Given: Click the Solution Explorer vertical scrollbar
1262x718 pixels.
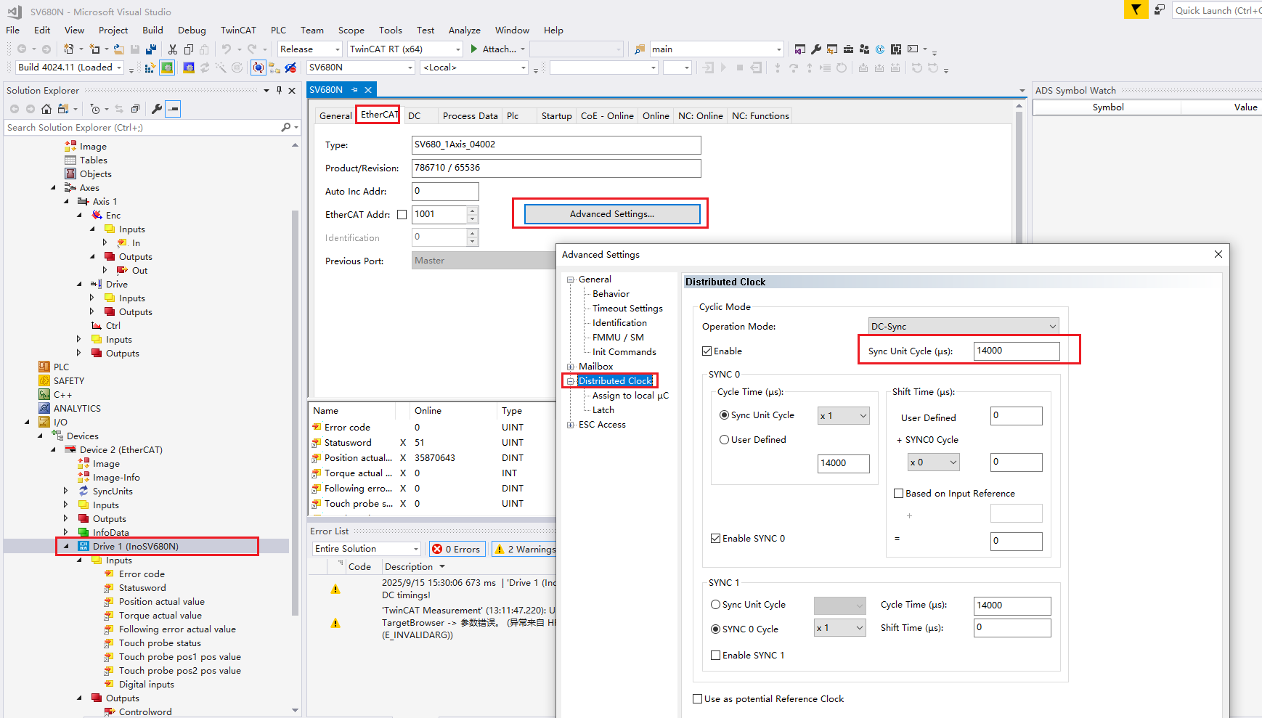Looking at the screenshot, I should (x=295, y=412).
